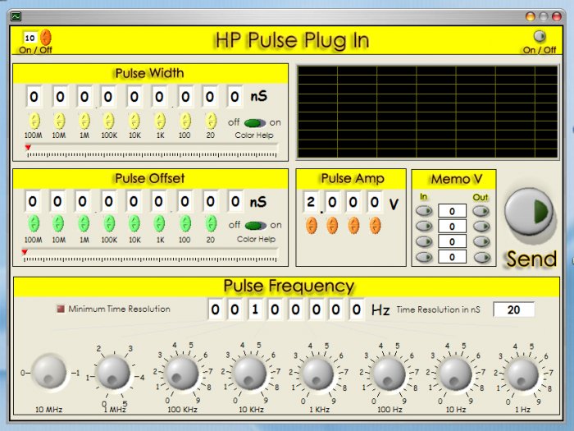Click the 100 Hz frequency knob
This screenshot has height=431, width=574.
tap(389, 374)
